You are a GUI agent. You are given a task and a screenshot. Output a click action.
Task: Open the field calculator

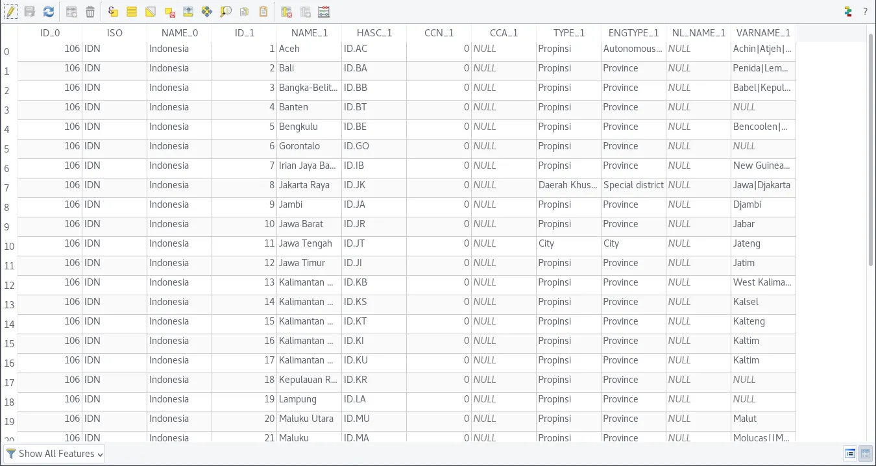324,11
